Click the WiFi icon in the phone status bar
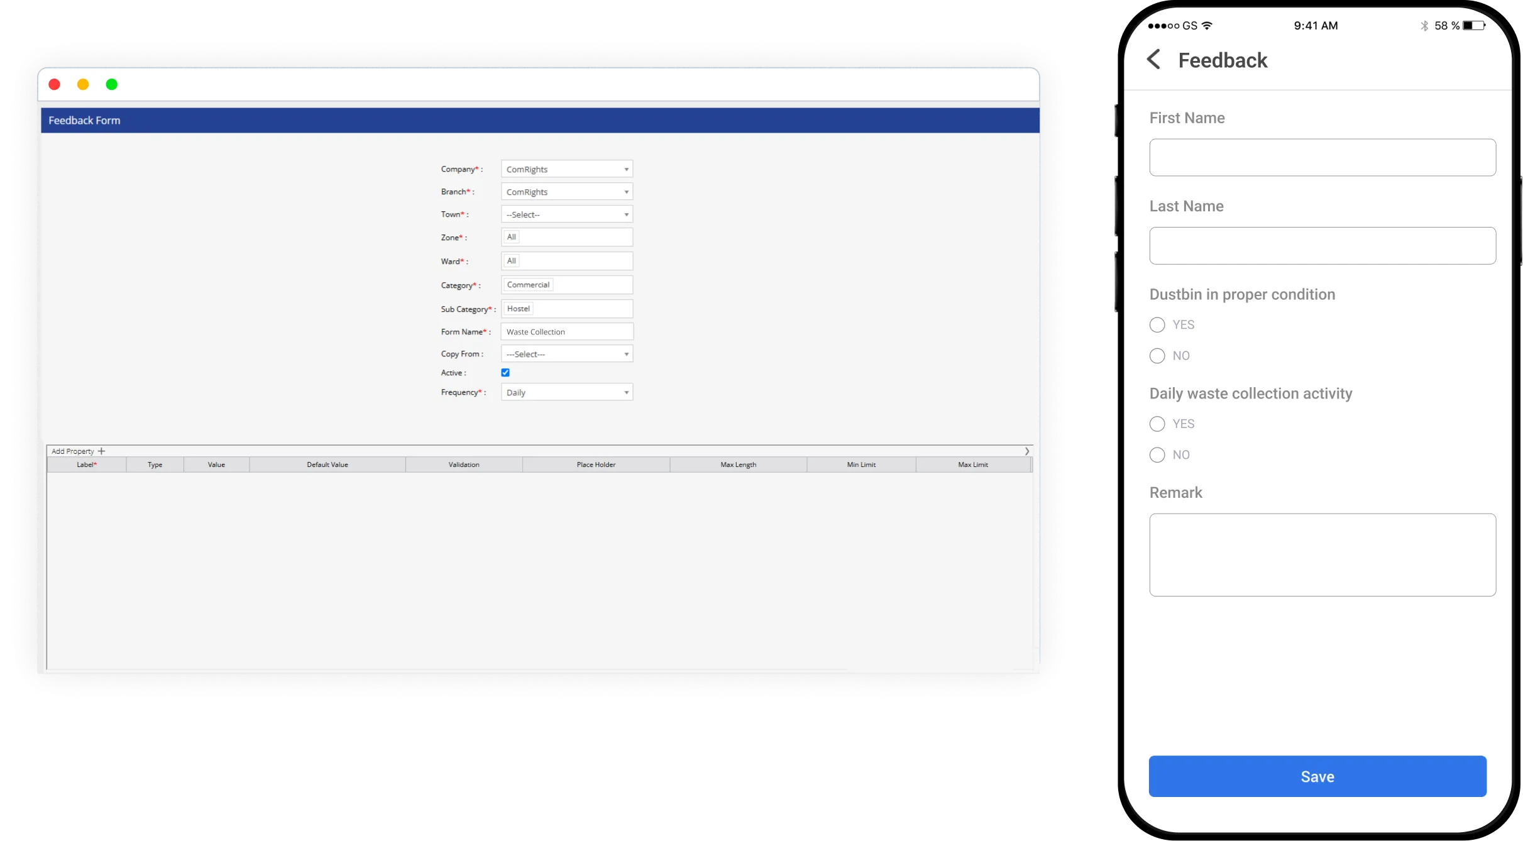 pyautogui.click(x=1206, y=25)
